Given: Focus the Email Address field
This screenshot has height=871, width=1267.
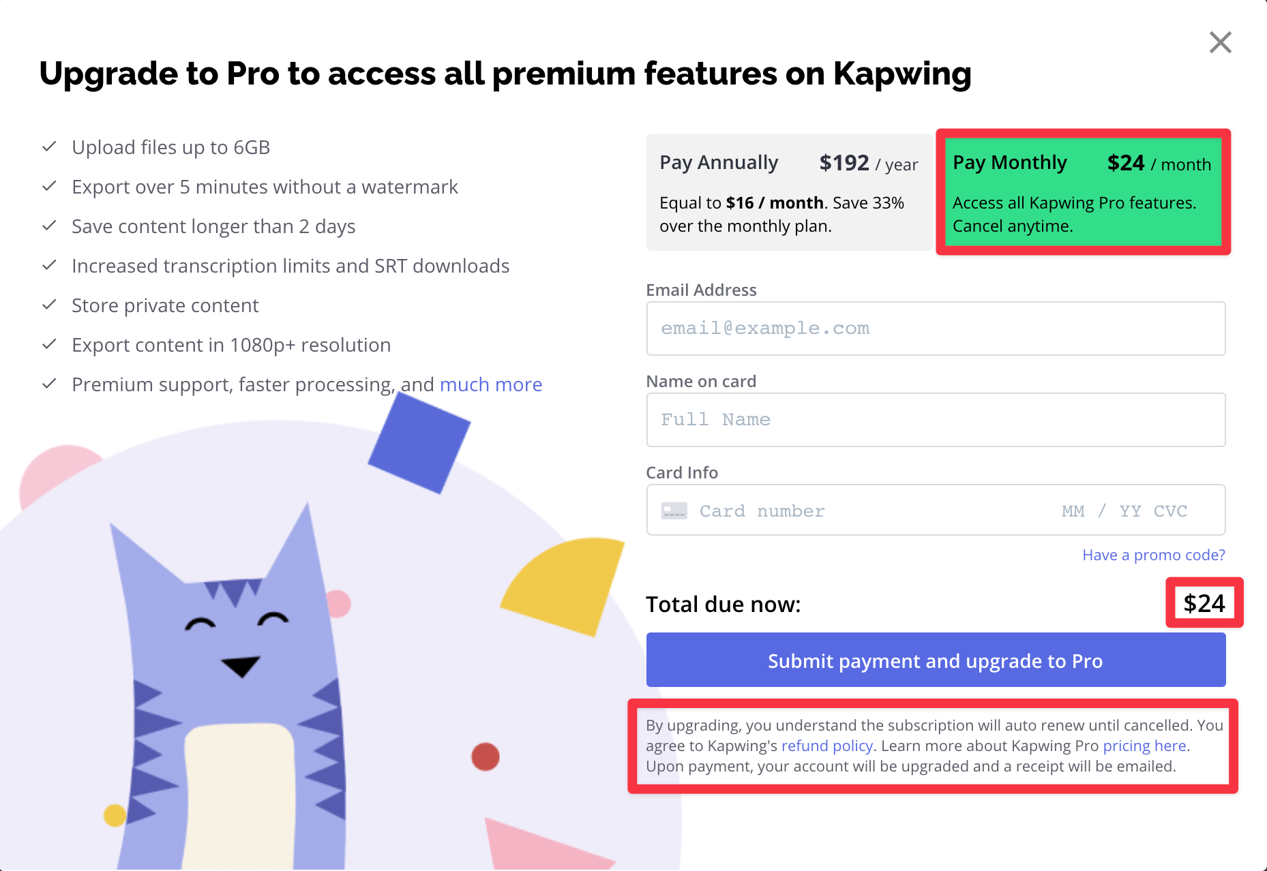Looking at the screenshot, I should pos(935,328).
